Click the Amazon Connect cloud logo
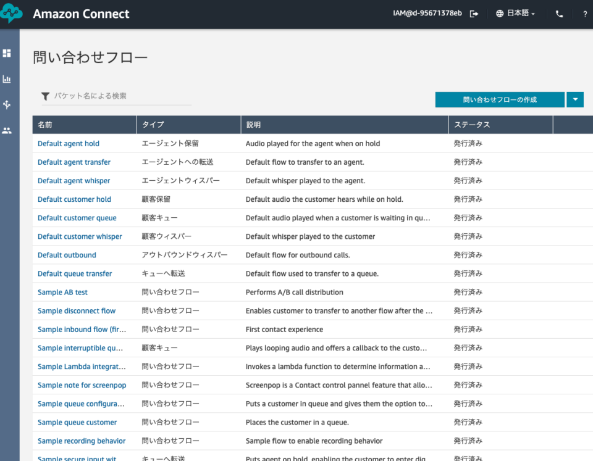The width and height of the screenshot is (593, 461). click(11, 13)
